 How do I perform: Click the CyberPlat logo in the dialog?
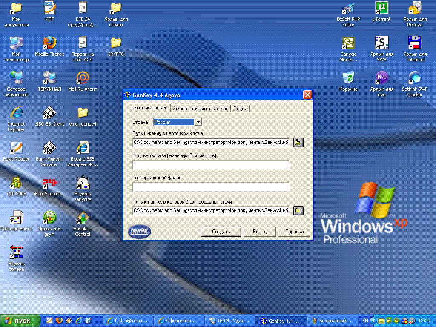click(139, 232)
